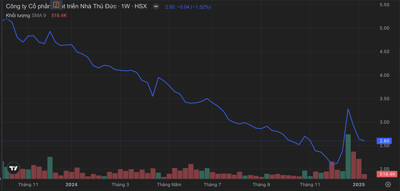Click the red 518.4K legend value
The height and width of the screenshot is (191, 400).
pyautogui.click(x=59, y=16)
